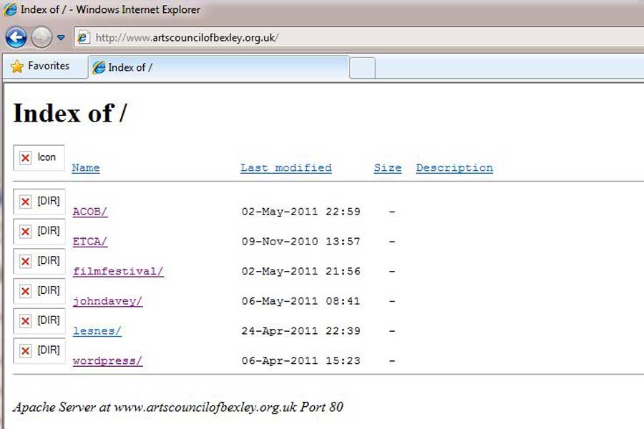Click the broken DIR icon beside ACOB/
644x429 pixels.
tap(26, 202)
